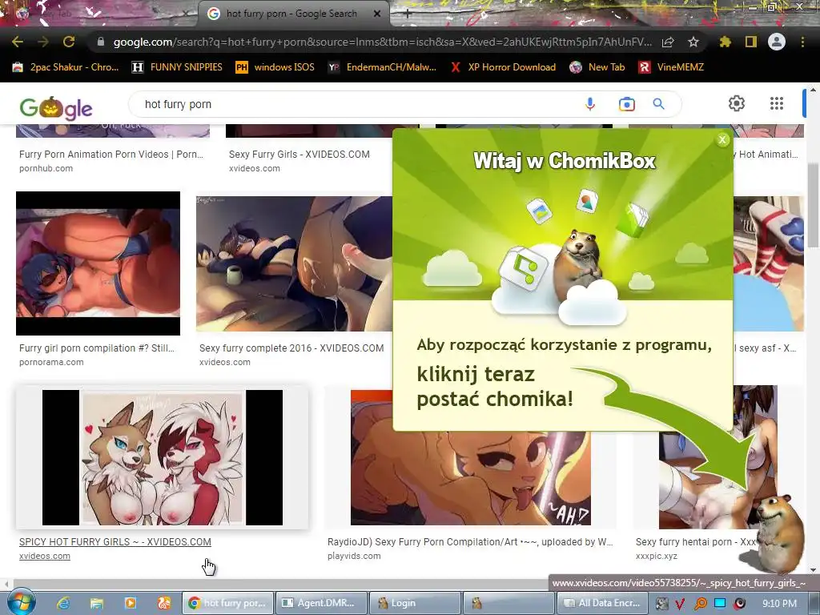This screenshot has height=615, width=820.
Task: Bookmark this page with the star icon
Action: [x=693, y=42]
